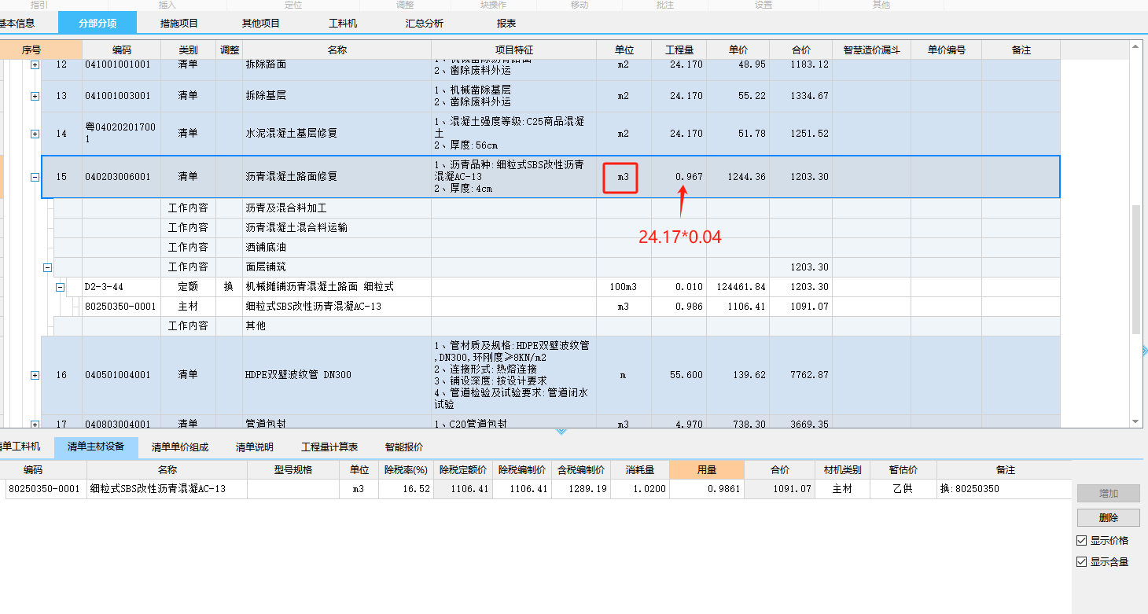The width and height of the screenshot is (1148, 614).
Task: Select the remark cell 换:80250350
Action: pyautogui.click(x=1003, y=489)
